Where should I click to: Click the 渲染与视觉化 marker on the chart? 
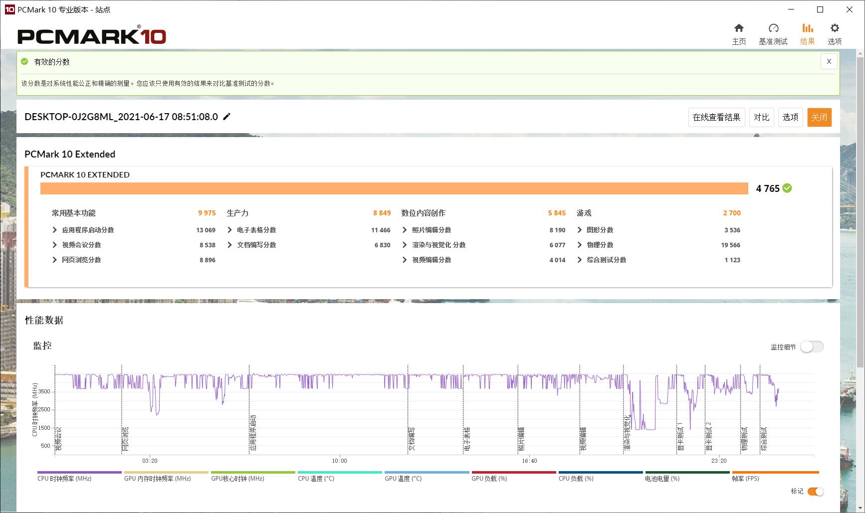click(628, 433)
